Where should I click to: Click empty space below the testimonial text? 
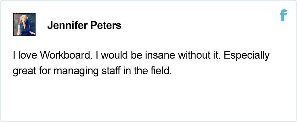coord(148,98)
